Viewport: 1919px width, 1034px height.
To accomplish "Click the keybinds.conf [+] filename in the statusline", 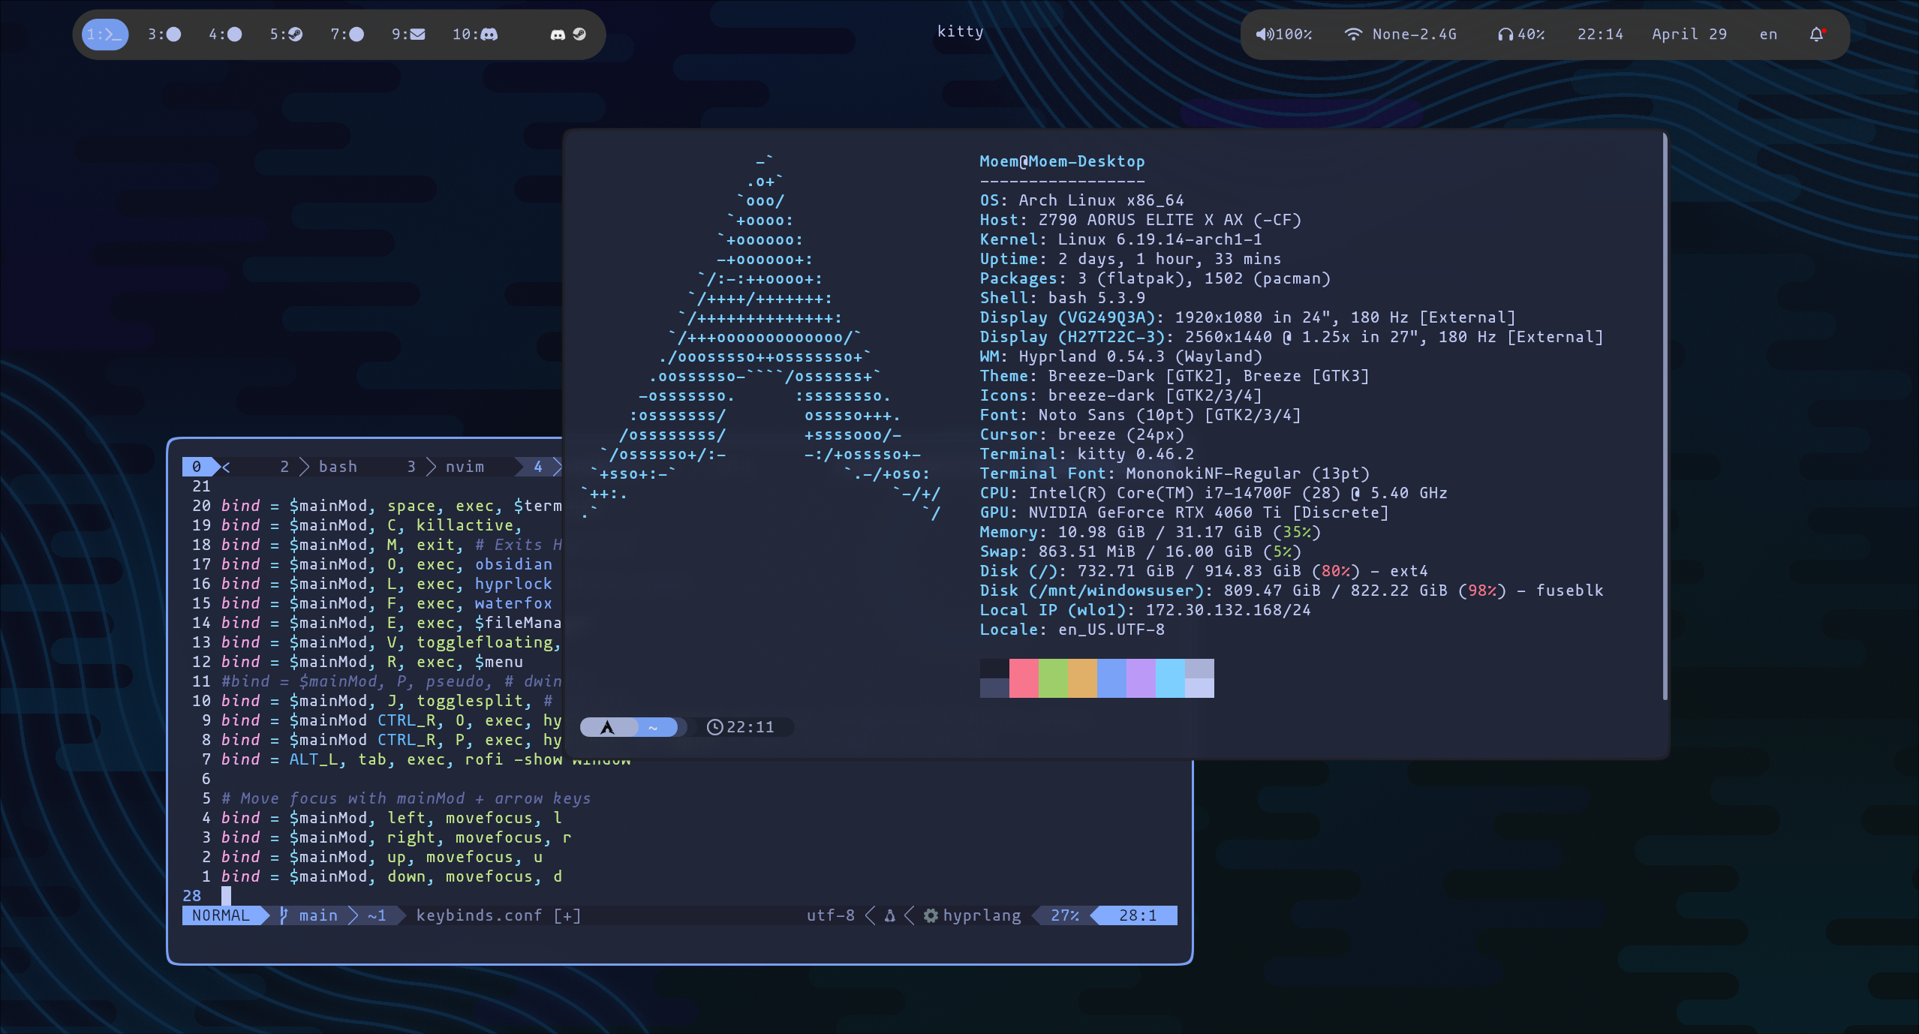I will point(498,915).
